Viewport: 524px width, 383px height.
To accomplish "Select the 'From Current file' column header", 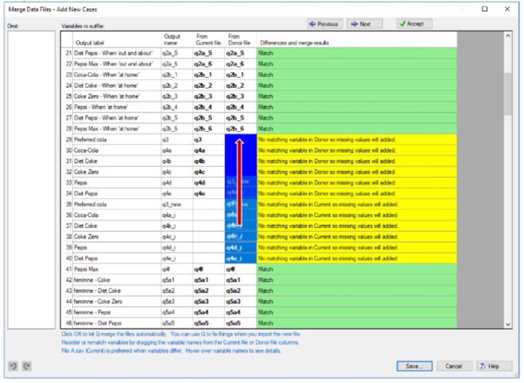I will pyautogui.click(x=208, y=39).
